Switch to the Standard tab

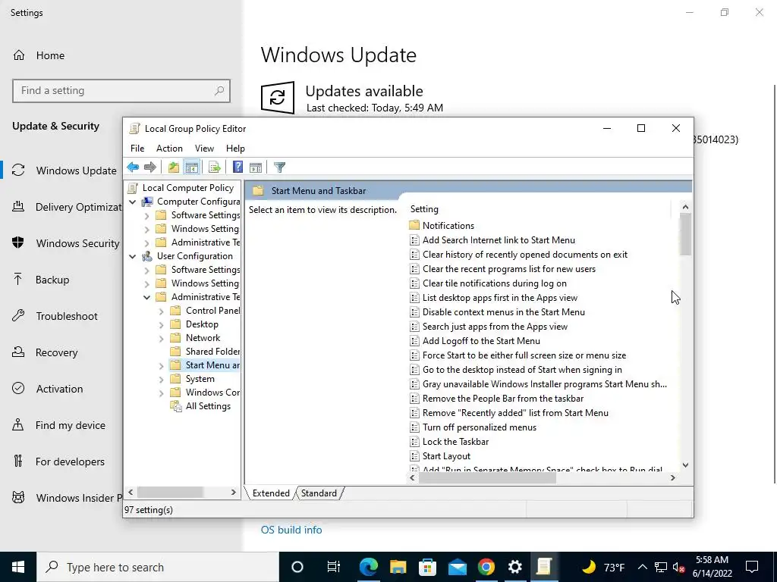pyautogui.click(x=319, y=493)
